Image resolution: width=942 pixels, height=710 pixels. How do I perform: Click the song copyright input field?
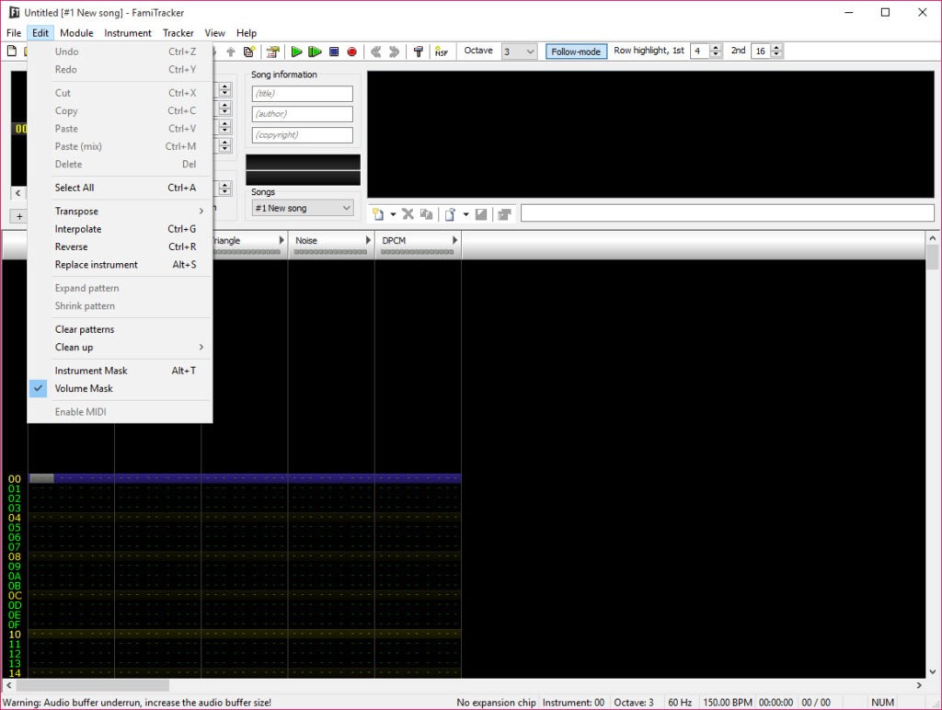302,134
